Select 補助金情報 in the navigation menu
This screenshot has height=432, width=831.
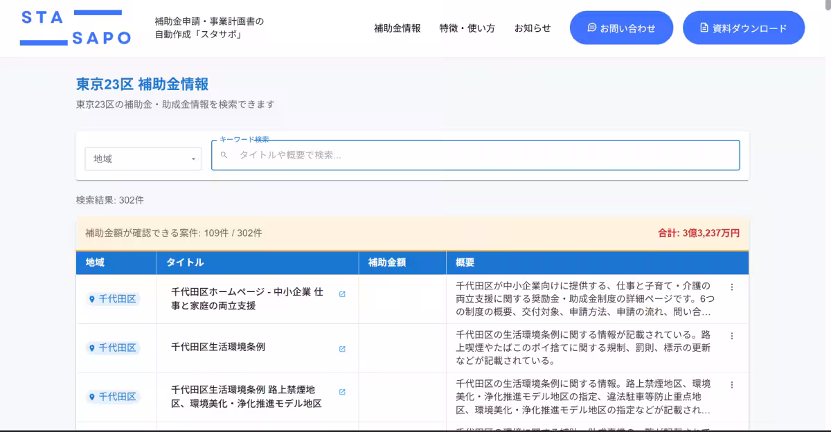[x=397, y=28]
